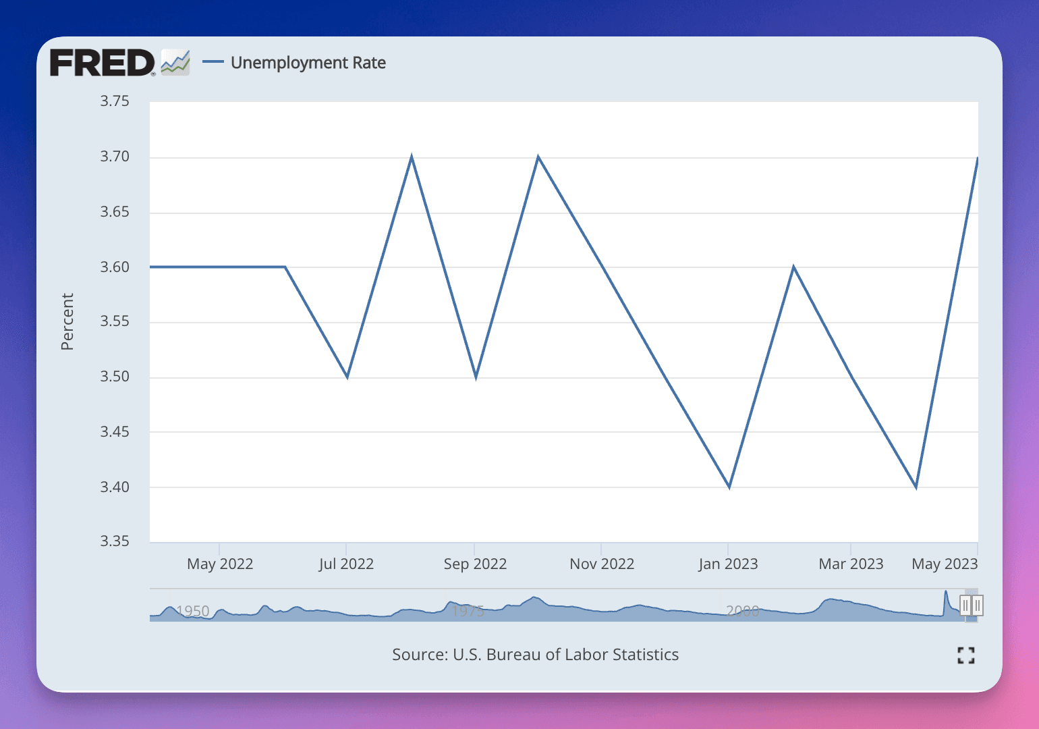Select the Jan 2023 axis label
This screenshot has width=1039, height=729.
click(x=729, y=564)
